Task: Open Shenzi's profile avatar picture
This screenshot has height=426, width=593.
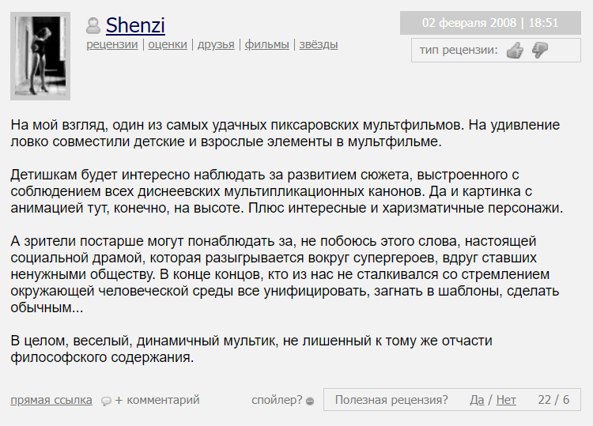Action: pyautogui.click(x=40, y=56)
